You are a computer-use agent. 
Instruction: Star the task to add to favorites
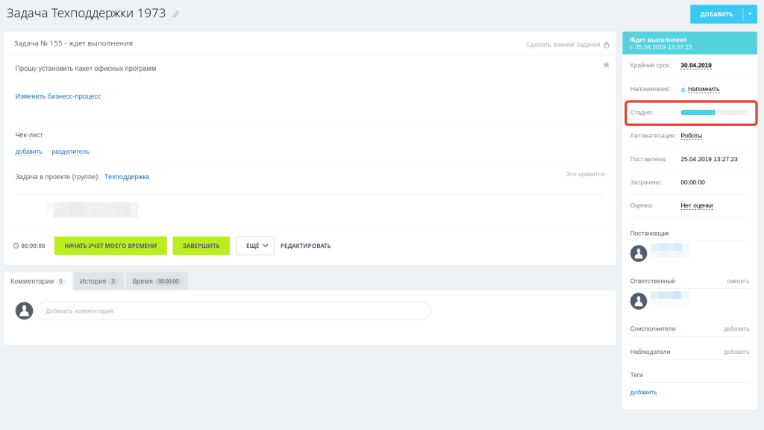pyautogui.click(x=606, y=64)
